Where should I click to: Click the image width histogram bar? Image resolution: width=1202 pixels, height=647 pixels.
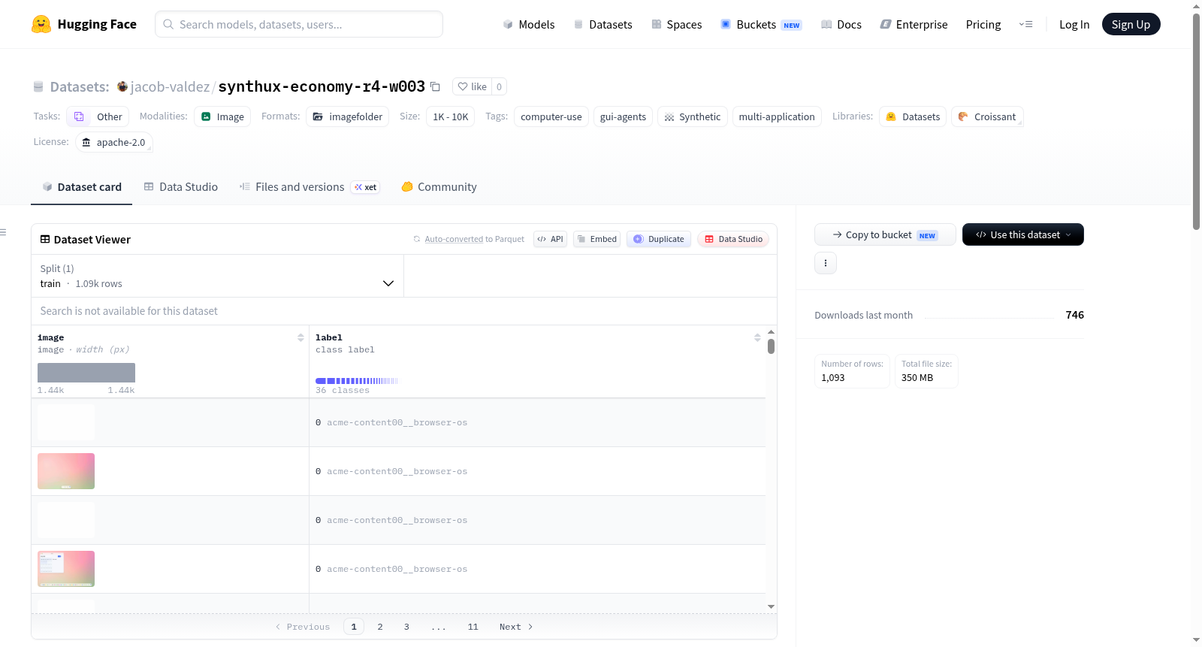tap(86, 373)
